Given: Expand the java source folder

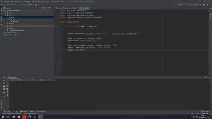Looking at the screenshot, I should (x=9, y=20).
